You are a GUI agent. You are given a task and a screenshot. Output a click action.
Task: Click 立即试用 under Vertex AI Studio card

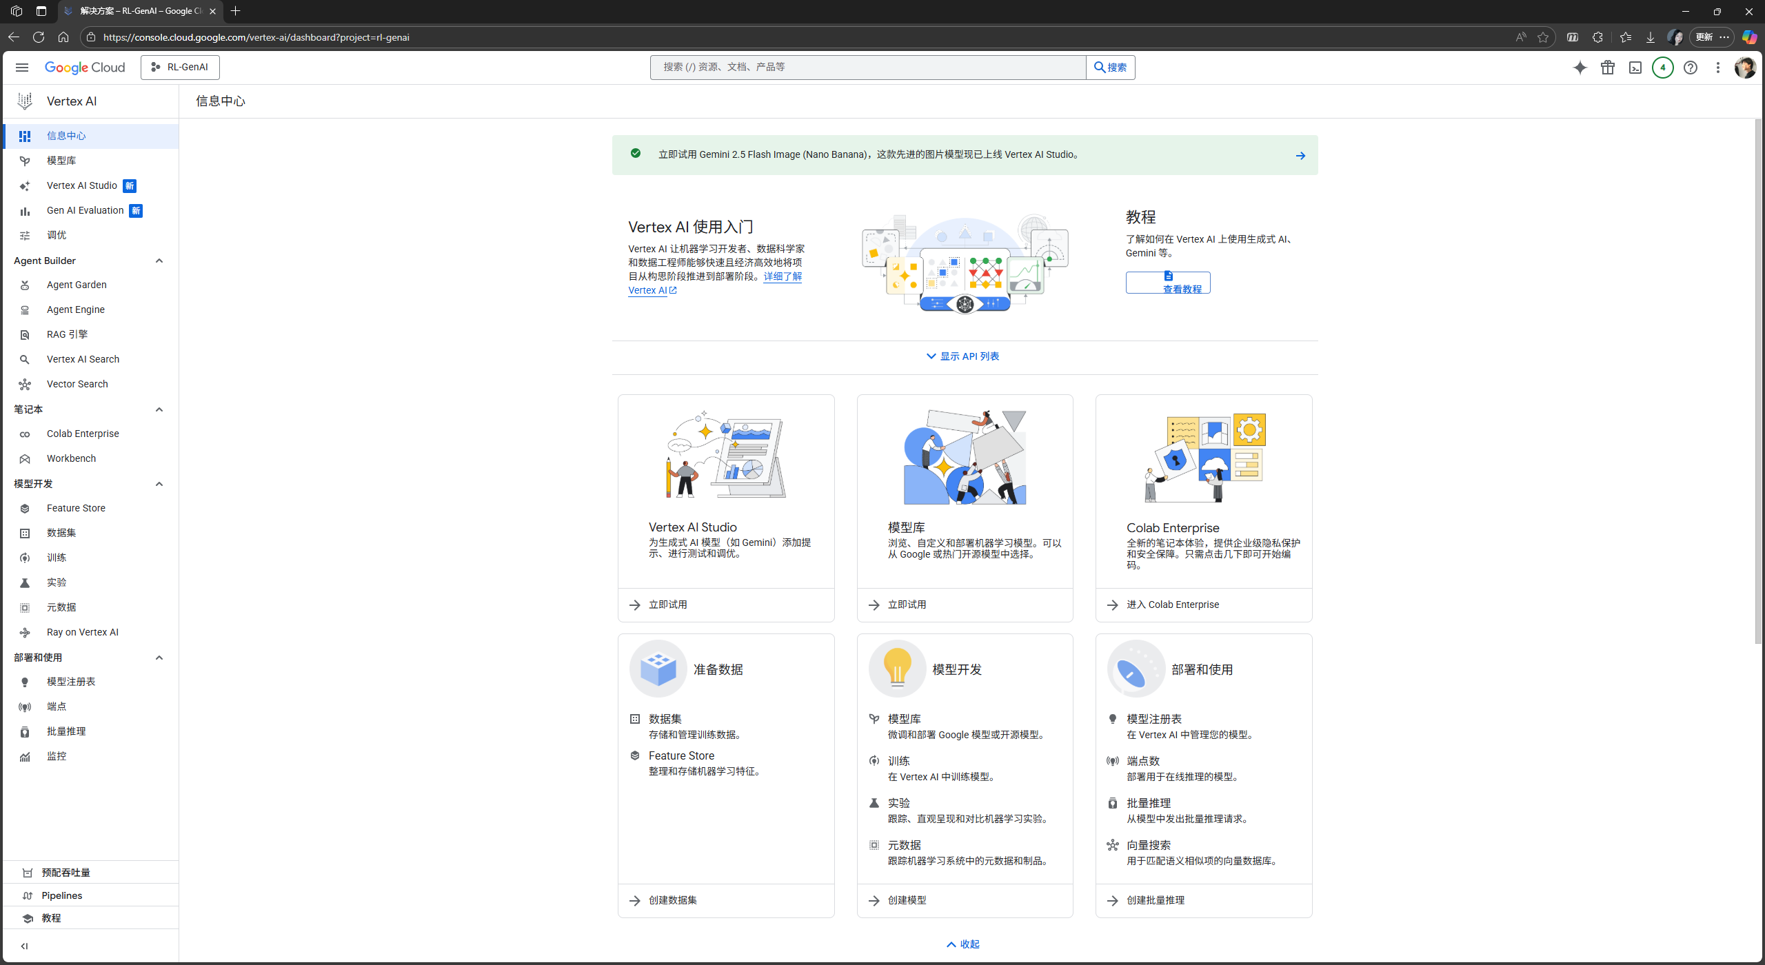(x=667, y=605)
